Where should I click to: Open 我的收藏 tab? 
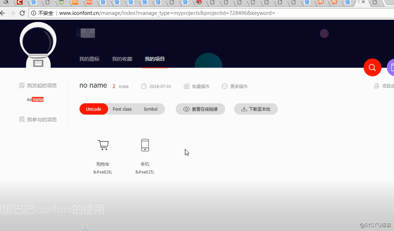click(122, 59)
